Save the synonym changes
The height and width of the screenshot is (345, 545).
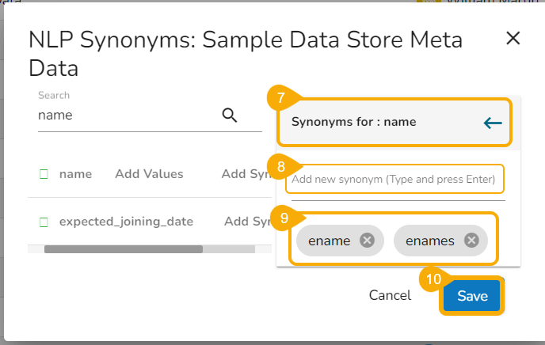coord(472,296)
